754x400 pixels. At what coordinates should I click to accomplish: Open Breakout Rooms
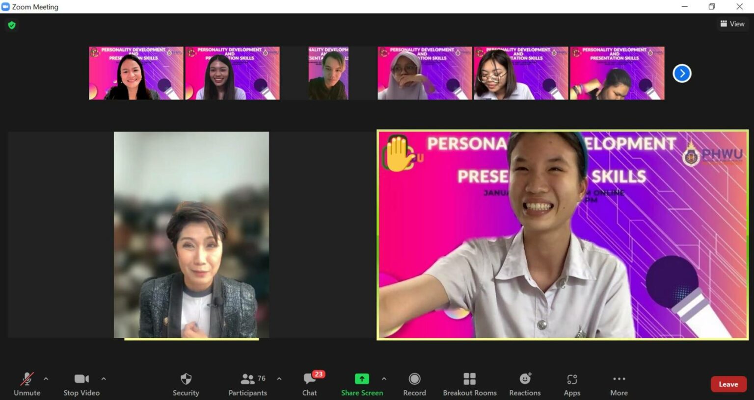click(469, 384)
